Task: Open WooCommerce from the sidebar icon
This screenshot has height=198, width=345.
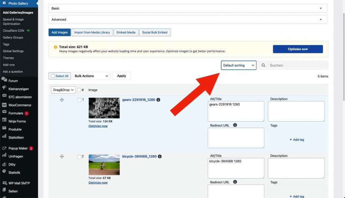Action: [4, 105]
